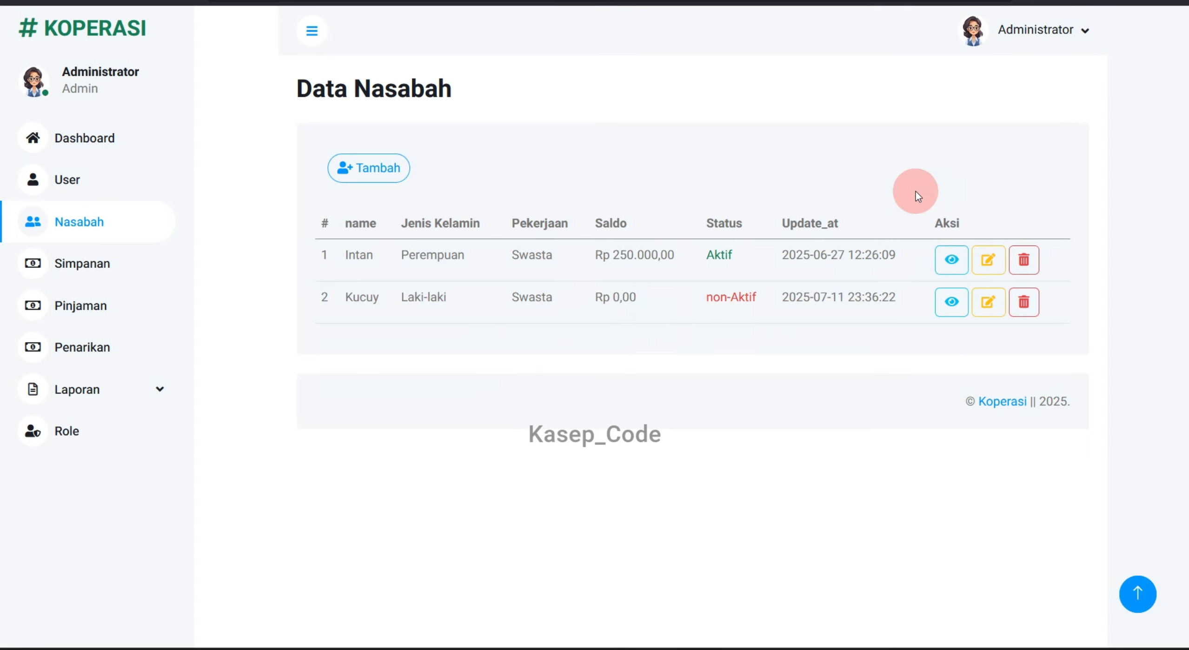Click the 2025-07-11 23:36:22 timestamp
Image resolution: width=1189 pixels, height=650 pixels.
coord(838,297)
